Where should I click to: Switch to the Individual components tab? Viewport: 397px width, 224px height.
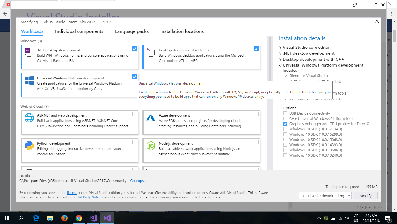coord(79,32)
